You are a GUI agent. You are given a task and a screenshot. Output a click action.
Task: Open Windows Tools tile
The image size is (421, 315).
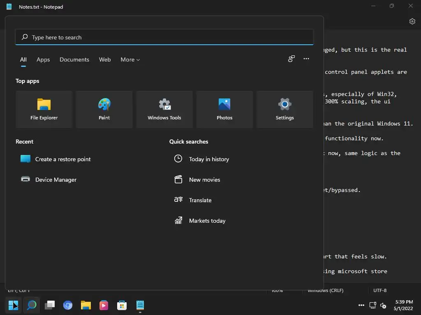pyautogui.click(x=164, y=109)
